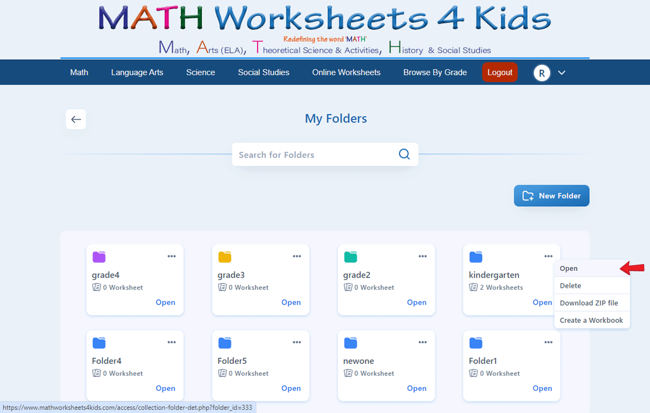The width and height of the screenshot is (650, 413).
Task: Click Open link on grade3 card
Action: (x=291, y=302)
